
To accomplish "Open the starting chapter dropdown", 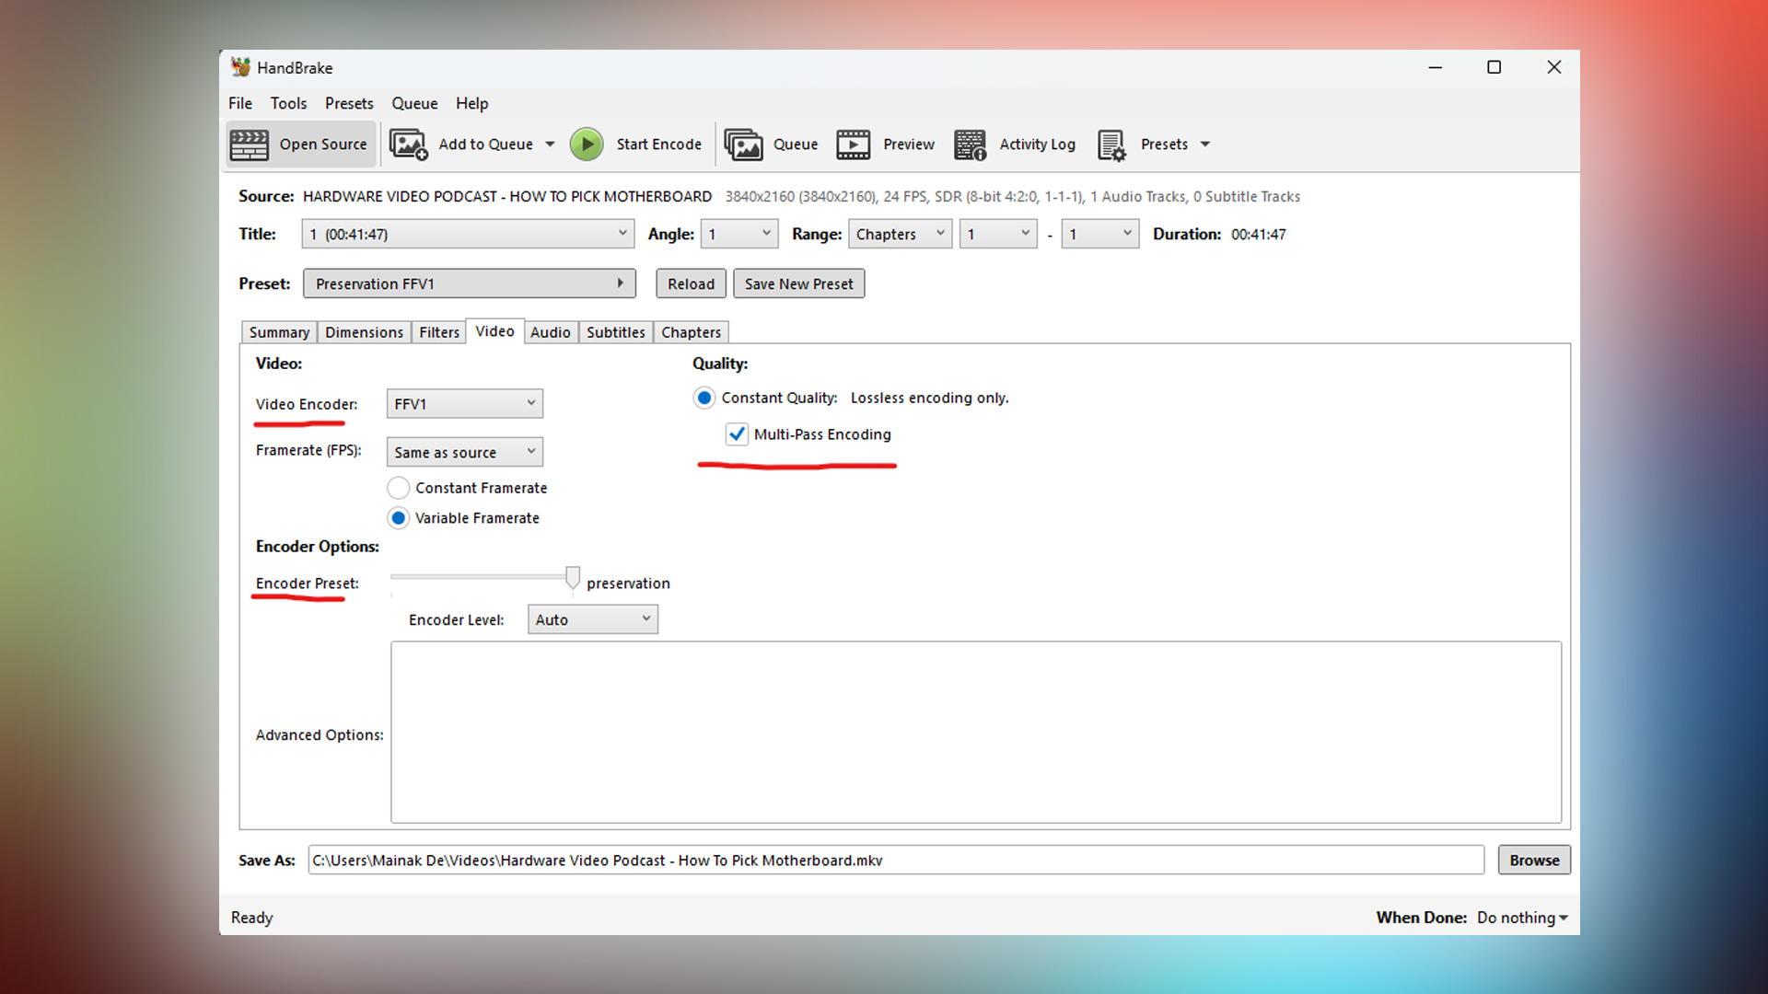I will [998, 234].
